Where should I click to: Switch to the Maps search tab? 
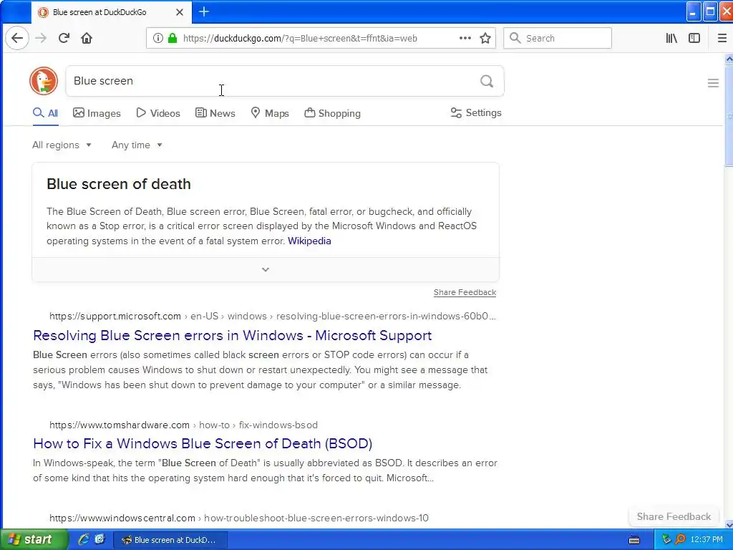point(270,113)
